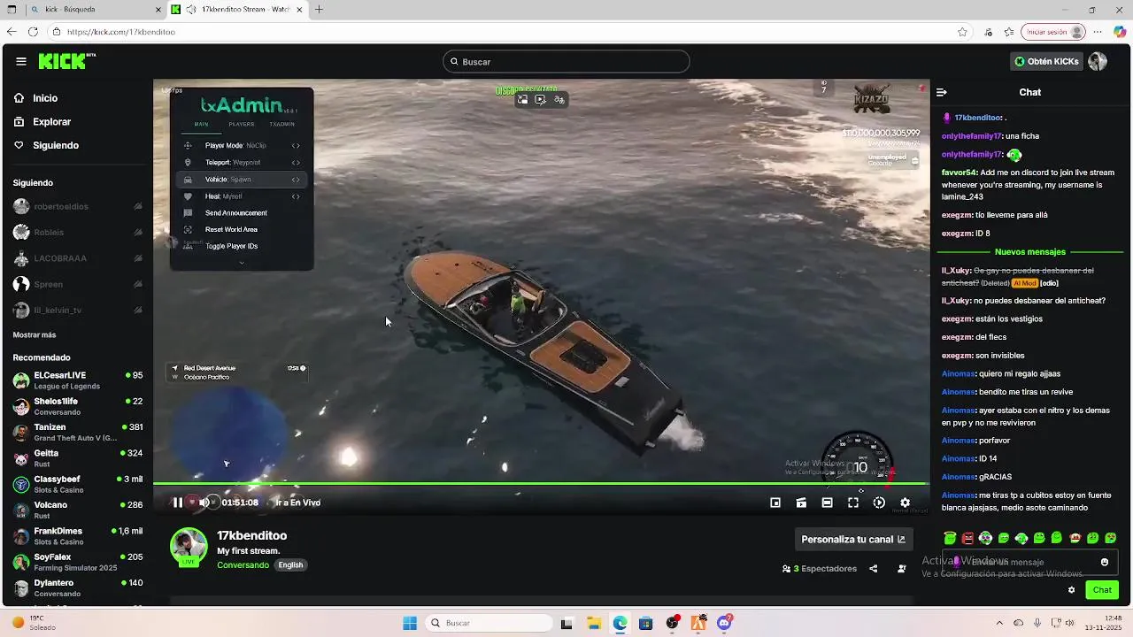This screenshot has height=637, width=1133.
Task: Open Spreen followed channel
Action: click(78, 284)
